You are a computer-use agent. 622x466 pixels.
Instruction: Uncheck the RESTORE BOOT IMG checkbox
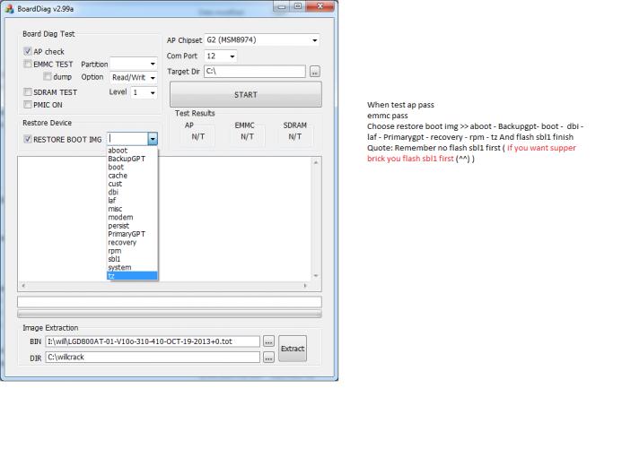[x=27, y=139]
